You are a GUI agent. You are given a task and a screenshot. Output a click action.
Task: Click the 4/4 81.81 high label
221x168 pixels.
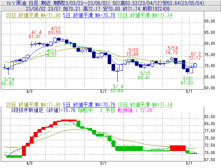coord(35,34)
